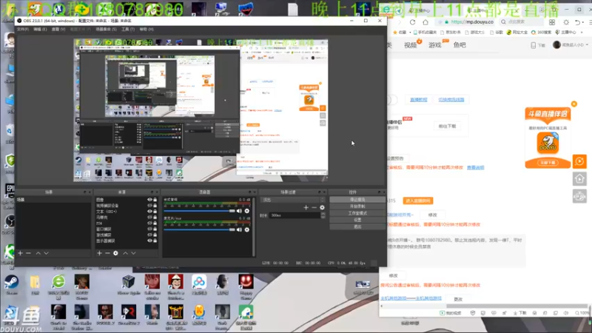This screenshot has height=333, width=592.
Task: Open 编辑 menu in OBS
Action: pos(40,29)
